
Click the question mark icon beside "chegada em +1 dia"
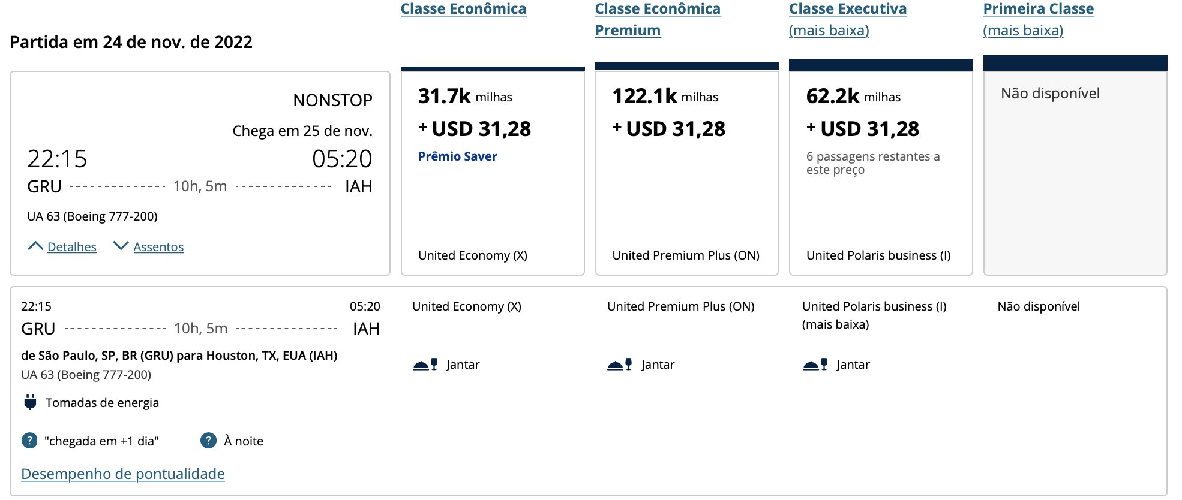(29, 441)
